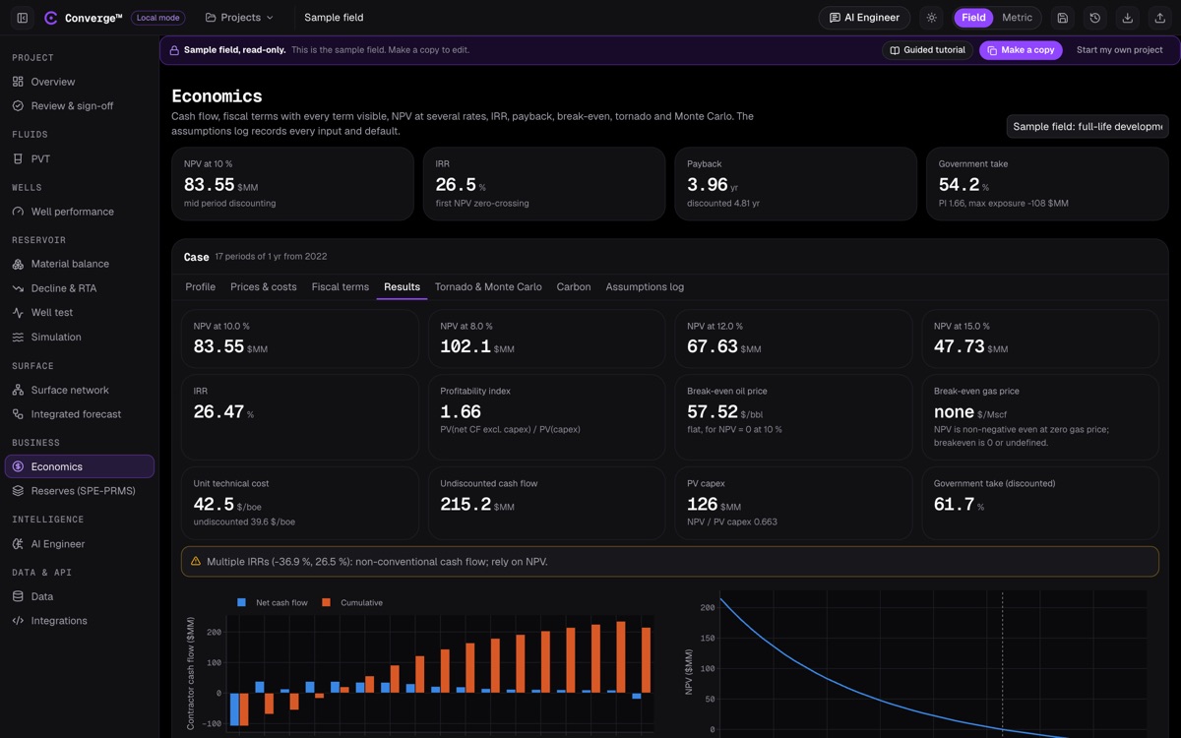The image size is (1181, 738).
Task: Start the Guided tutorial
Action: click(x=928, y=50)
